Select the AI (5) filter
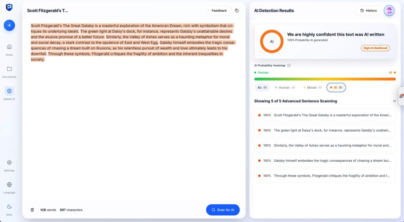 coord(336,88)
